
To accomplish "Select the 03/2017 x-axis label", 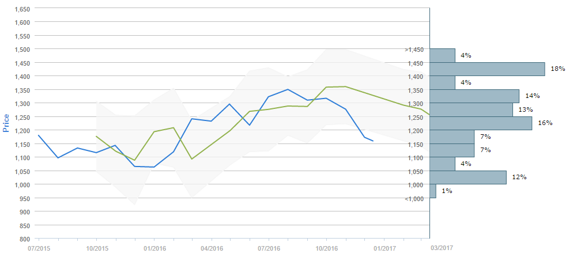I will coord(441,248).
